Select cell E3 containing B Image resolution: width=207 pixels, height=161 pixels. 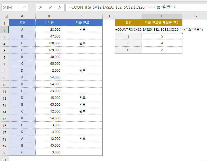(128, 36)
